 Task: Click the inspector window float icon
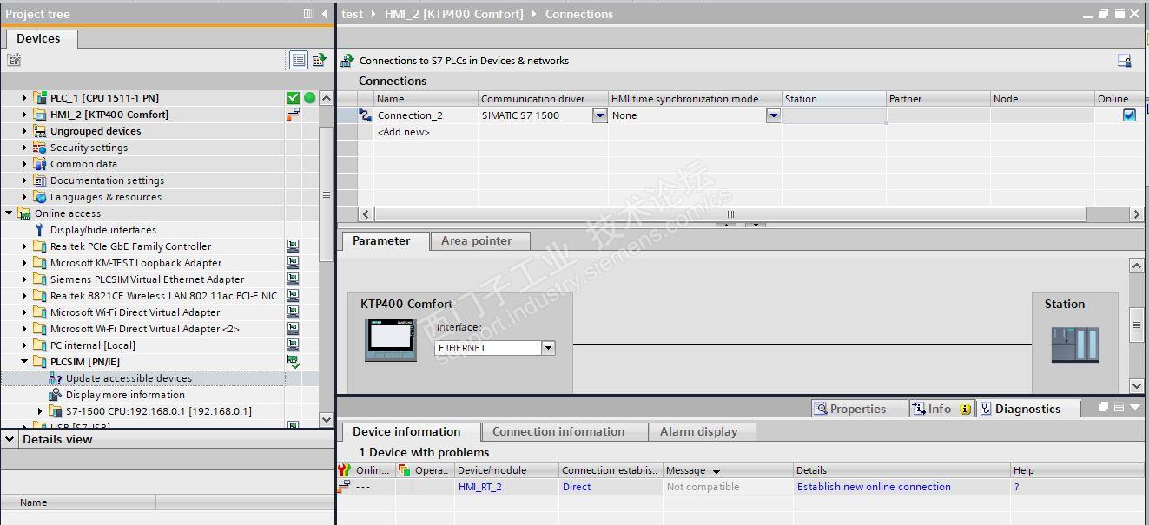coord(1104,408)
